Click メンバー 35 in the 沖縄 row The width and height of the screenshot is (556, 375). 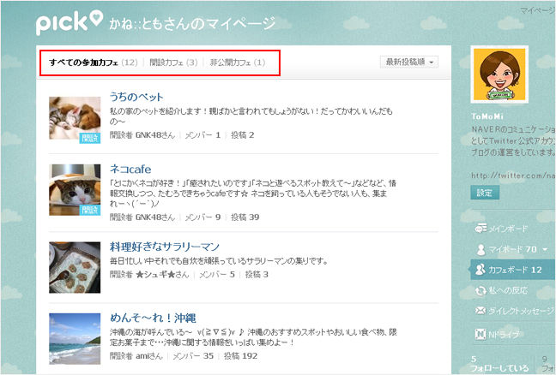[193, 356]
